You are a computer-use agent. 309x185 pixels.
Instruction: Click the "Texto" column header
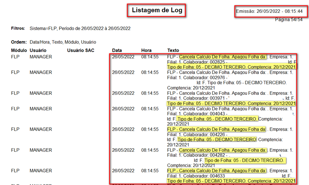click(173, 50)
